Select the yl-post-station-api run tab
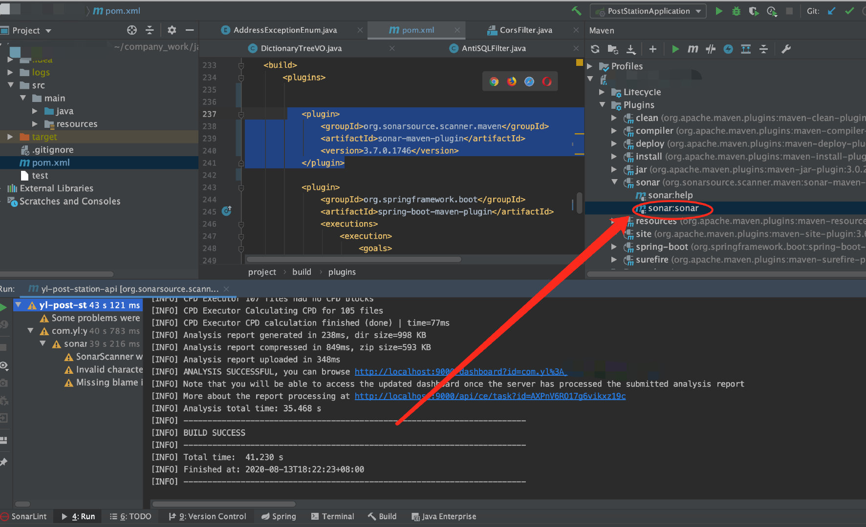The height and width of the screenshot is (527, 866). click(130, 289)
